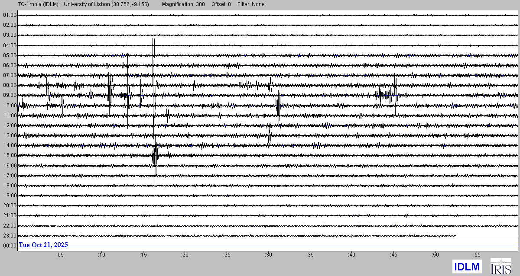520x276 pixels.
Task: Click the 01:00 hour row label
Action: pos(9,15)
